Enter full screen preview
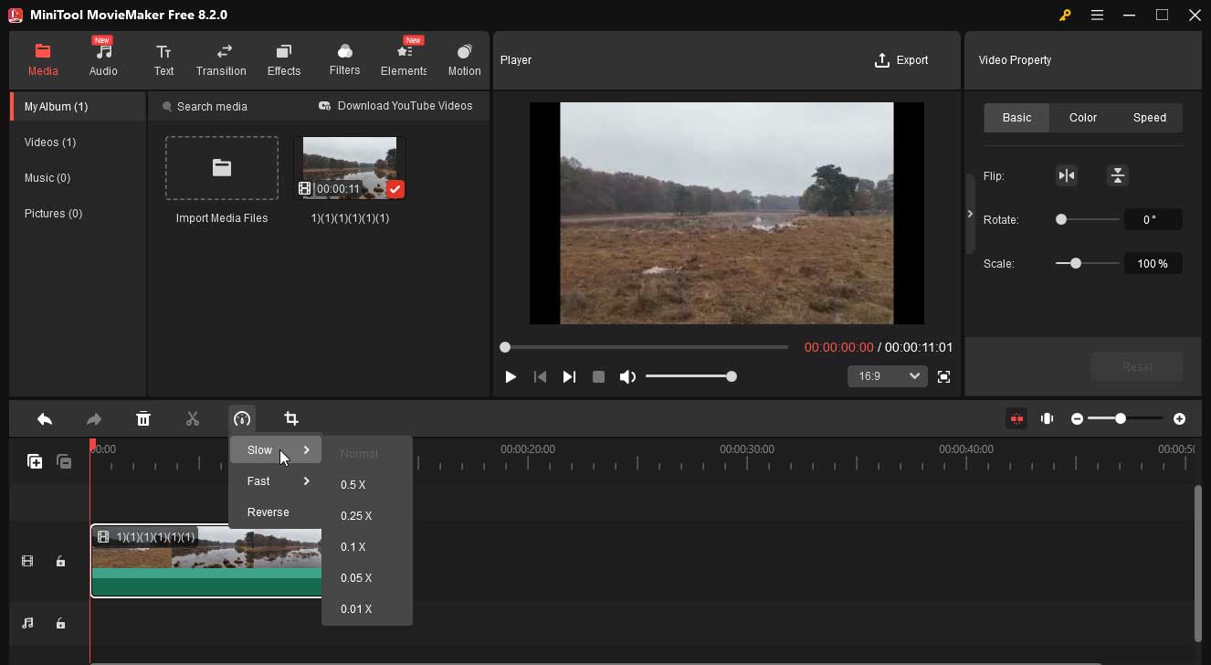This screenshot has height=665, width=1211. [944, 376]
